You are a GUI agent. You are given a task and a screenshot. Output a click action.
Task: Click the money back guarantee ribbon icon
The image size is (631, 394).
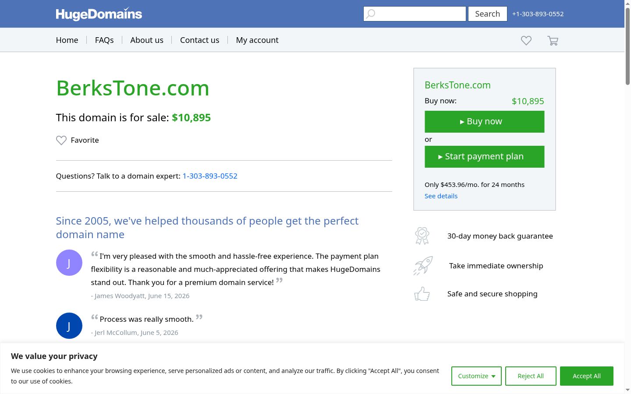tap(422, 236)
